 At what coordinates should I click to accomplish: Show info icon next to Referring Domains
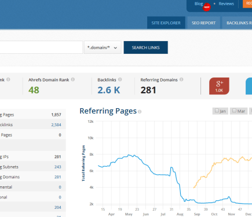pos(181,79)
